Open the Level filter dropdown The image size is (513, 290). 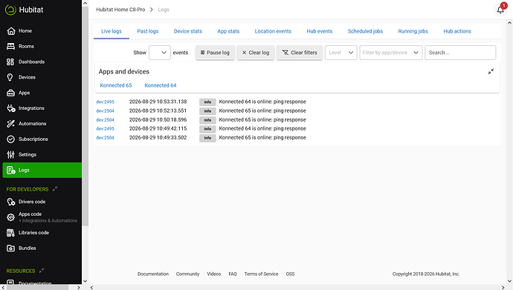341,53
